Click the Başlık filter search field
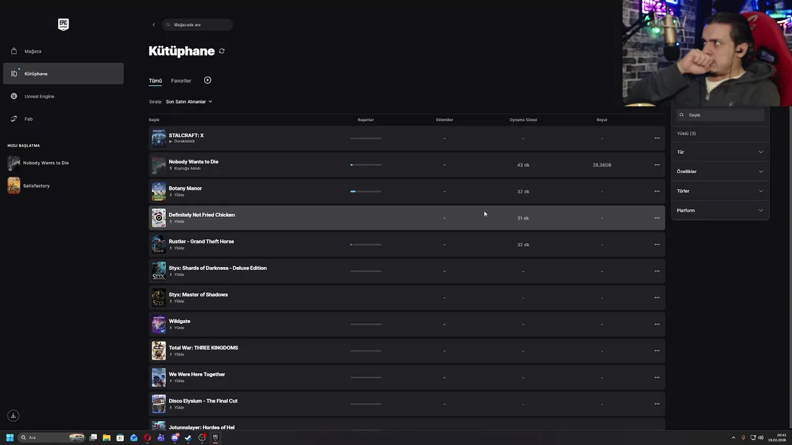The width and height of the screenshot is (792, 445). (724, 115)
